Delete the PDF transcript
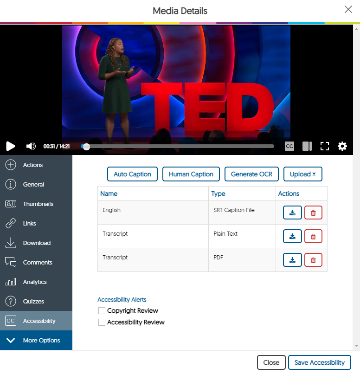Image resolution: width=360 pixels, height=374 pixels. tap(313, 260)
